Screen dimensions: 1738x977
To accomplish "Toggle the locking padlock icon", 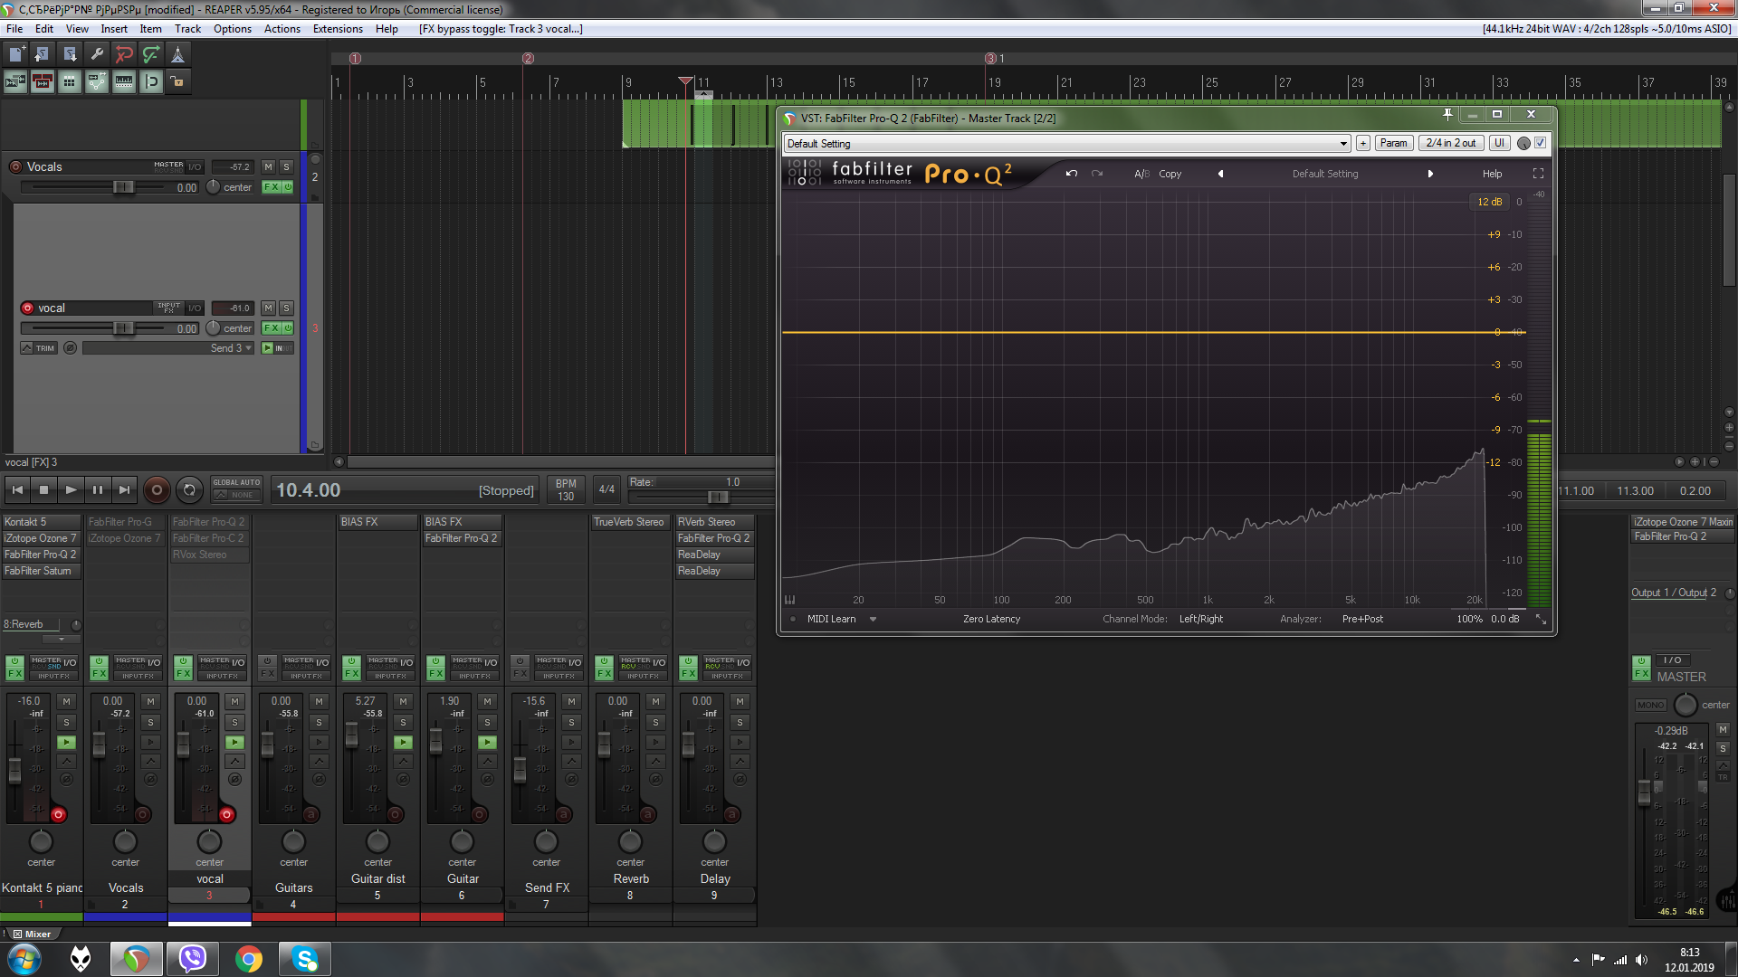I will click(x=177, y=82).
